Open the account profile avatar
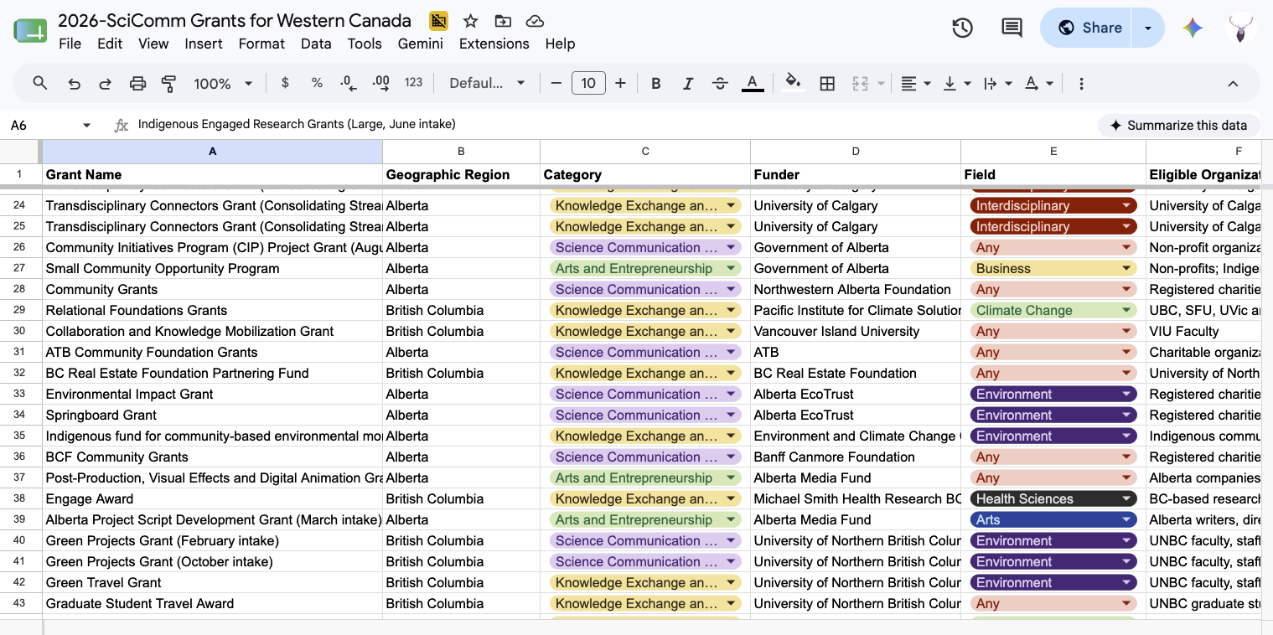Viewport: 1273px width, 635px height. tap(1240, 28)
